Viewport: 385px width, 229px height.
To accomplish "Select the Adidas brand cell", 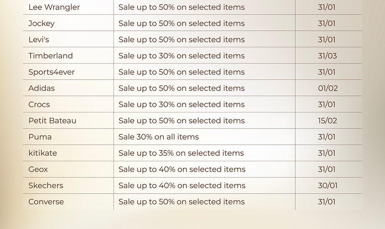I will pyautogui.click(x=42, y=88).
